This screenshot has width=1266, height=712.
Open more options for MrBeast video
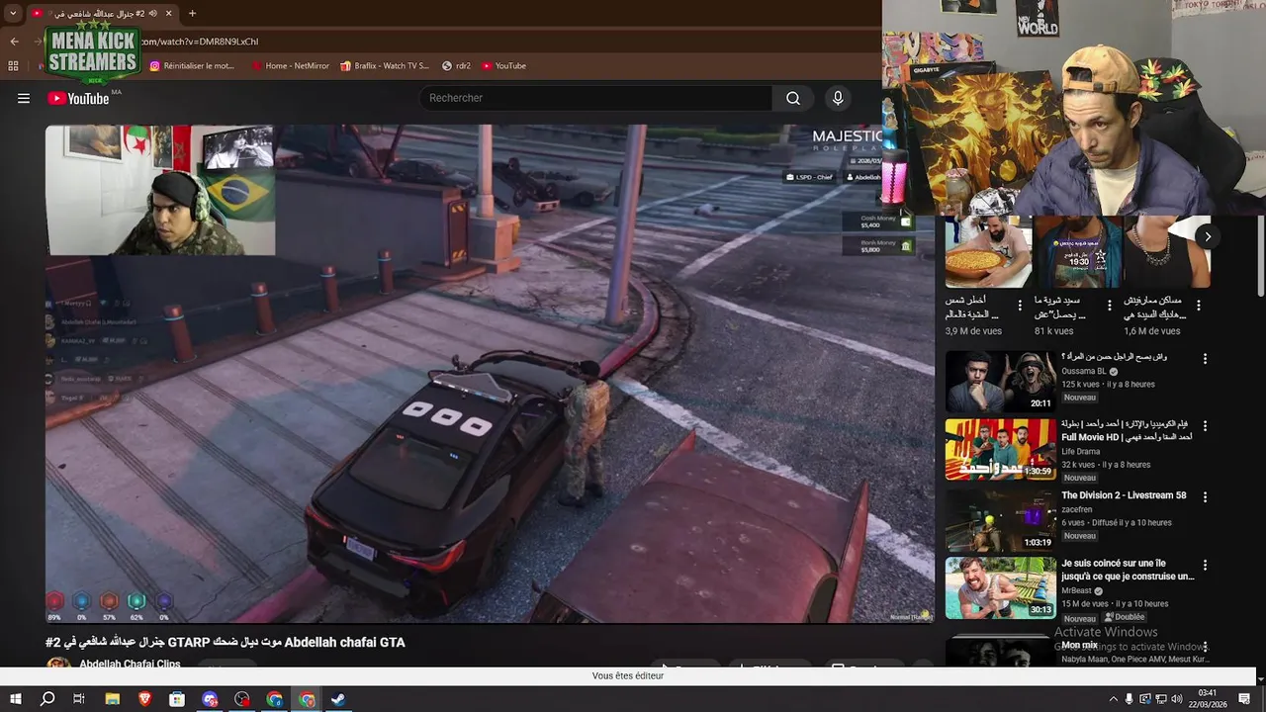[1205, 565]
